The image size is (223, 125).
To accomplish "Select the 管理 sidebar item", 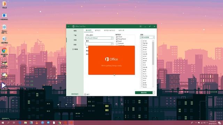I will pos(75,31).
